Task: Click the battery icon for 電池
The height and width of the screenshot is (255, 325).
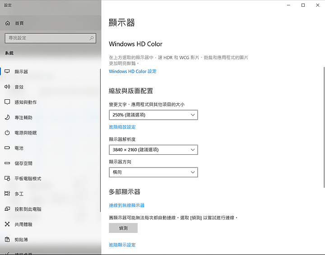Action: click(7, 148)
